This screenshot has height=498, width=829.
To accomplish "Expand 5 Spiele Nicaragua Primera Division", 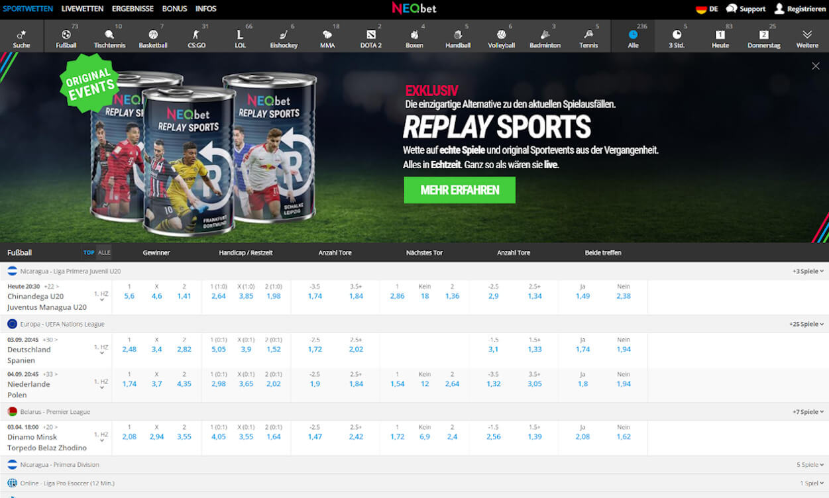I will pos(810,465).
